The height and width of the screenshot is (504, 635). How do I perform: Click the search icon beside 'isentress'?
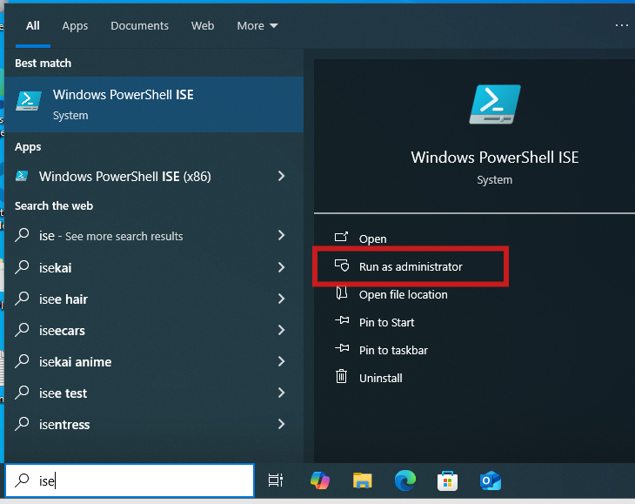tap(22, 424)
